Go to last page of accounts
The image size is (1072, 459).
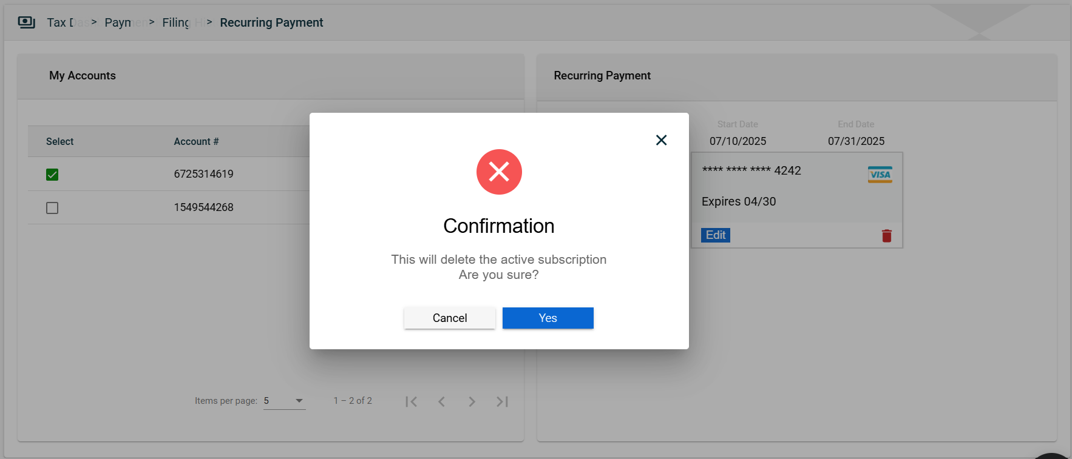pyautogui.click(x=502, y=401)
